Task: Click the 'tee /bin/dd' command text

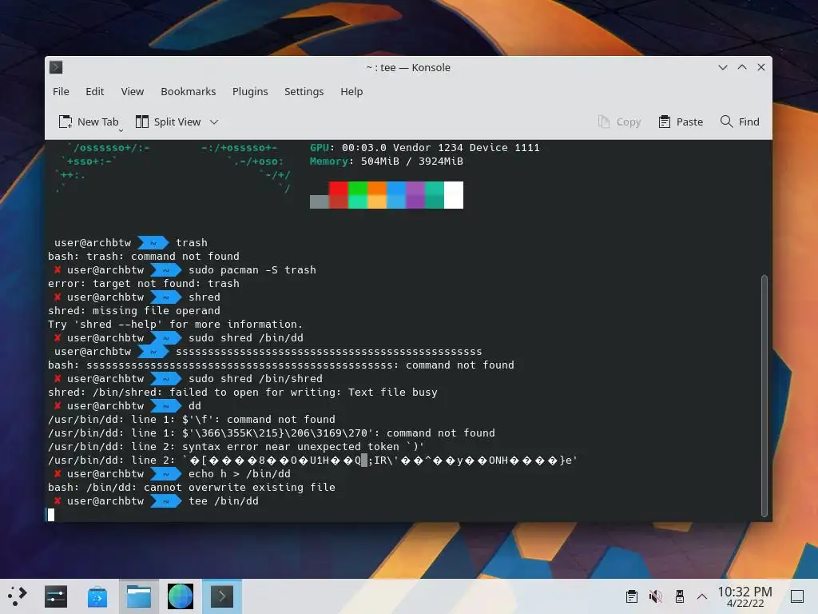Action: (224, 500)
